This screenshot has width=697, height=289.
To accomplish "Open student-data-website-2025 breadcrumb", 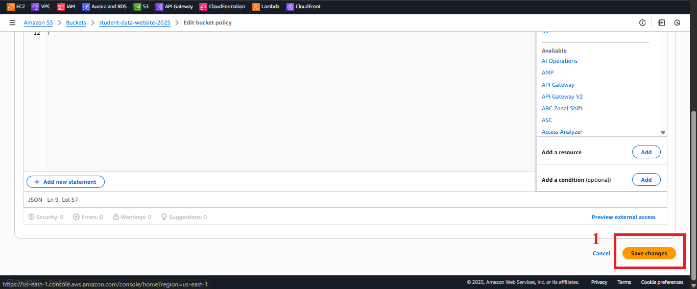I will (x=135, y=22).
